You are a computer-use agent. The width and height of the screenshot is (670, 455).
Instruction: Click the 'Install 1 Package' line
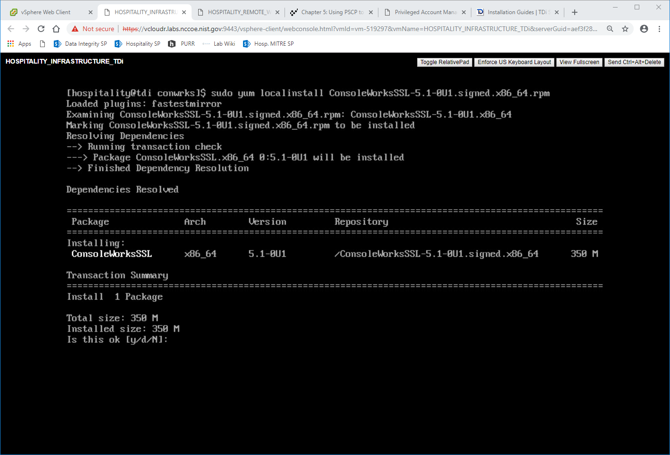115,297
